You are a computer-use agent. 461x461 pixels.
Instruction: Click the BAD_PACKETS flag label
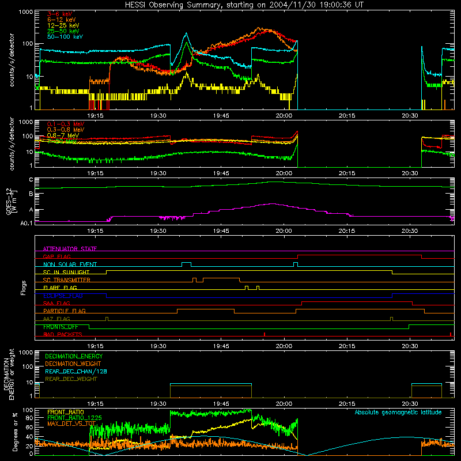click(x=63, y=334)
